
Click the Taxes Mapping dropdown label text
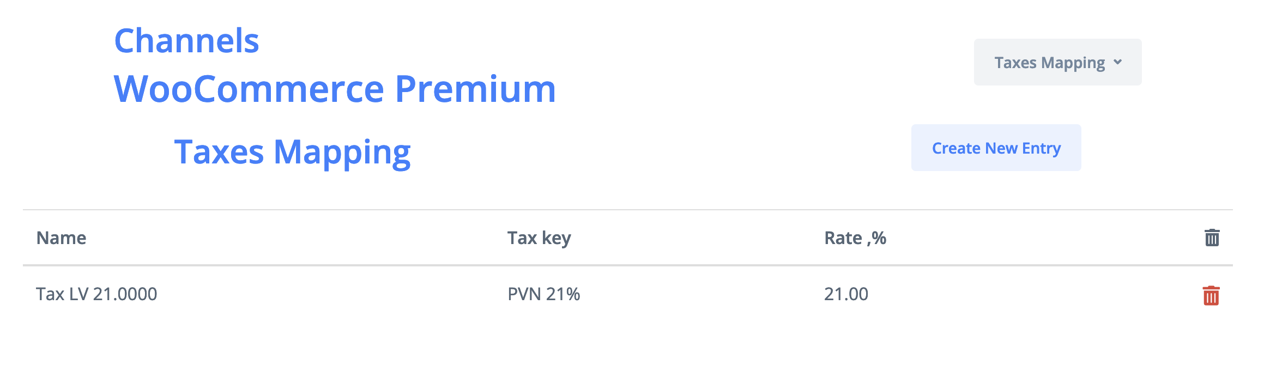(x=1049, y=63)
